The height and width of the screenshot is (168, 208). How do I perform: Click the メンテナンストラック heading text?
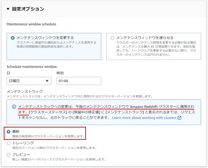tap(25, 91)
